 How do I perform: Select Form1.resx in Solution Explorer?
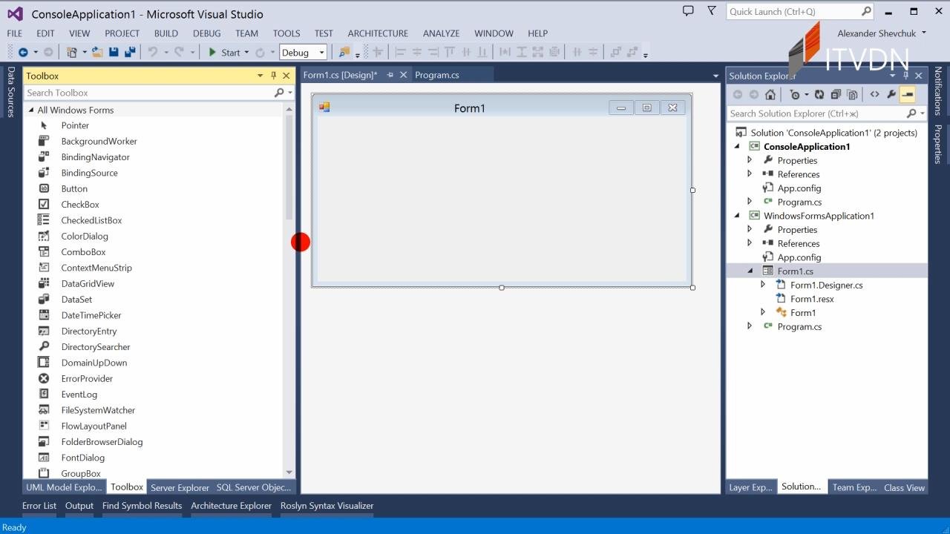pos(812,299)
